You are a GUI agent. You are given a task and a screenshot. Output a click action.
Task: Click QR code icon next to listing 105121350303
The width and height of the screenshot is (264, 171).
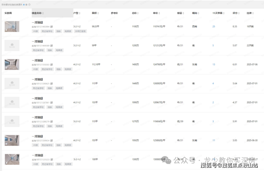click(x=51, y=65)
